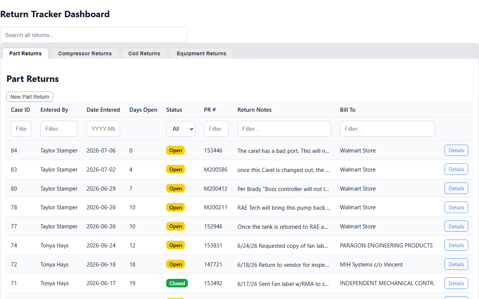This screenshot has width=479, height=299.
Task: Select PR number 153492
Action: point(213,283)
